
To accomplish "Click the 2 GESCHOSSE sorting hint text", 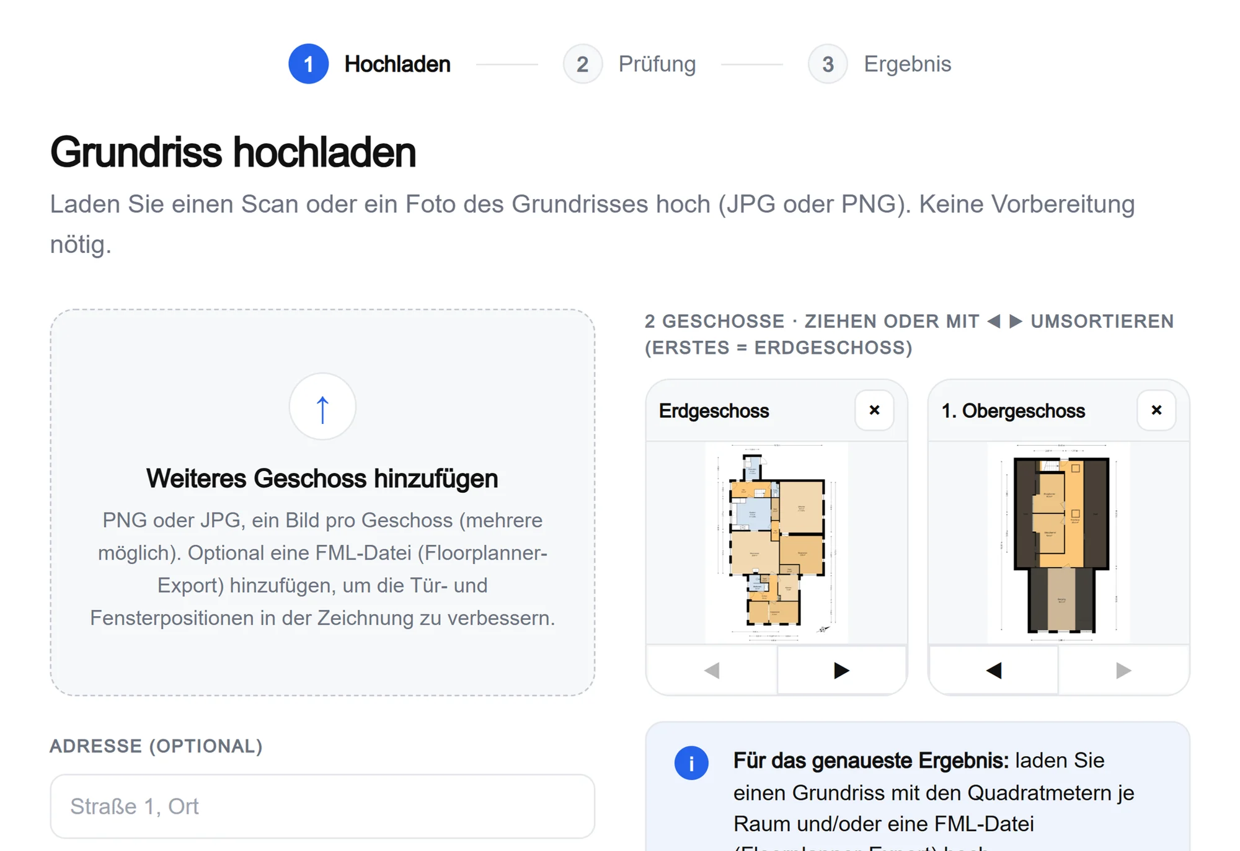I will pos(909,334).
